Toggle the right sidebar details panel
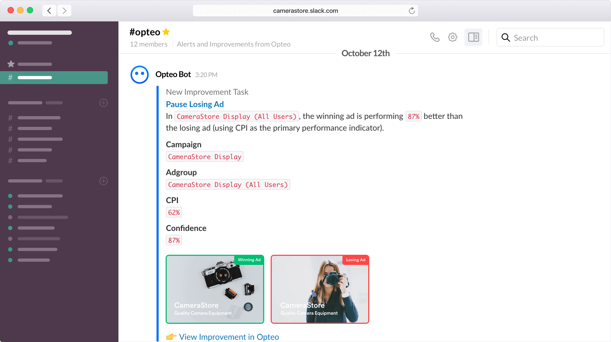Image resolution: width=611 pixels, height=342 pixels. (x=473, y=37)
